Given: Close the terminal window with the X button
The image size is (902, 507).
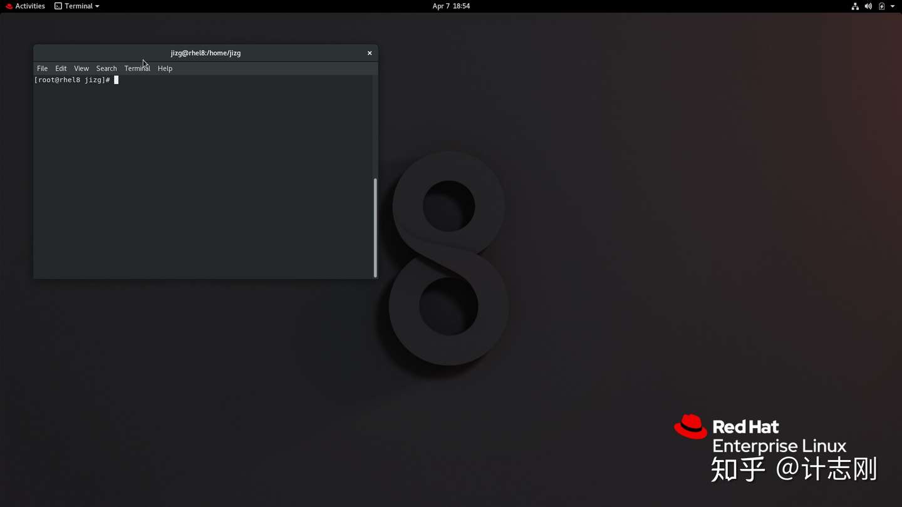Looking at the screenshot, I should coord(370,53).
